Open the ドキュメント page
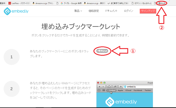The height and width of the screenshot is (108, 176). [111, 11]
